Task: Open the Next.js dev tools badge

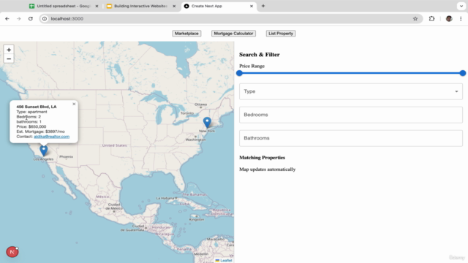Action: tap(12, 252)
